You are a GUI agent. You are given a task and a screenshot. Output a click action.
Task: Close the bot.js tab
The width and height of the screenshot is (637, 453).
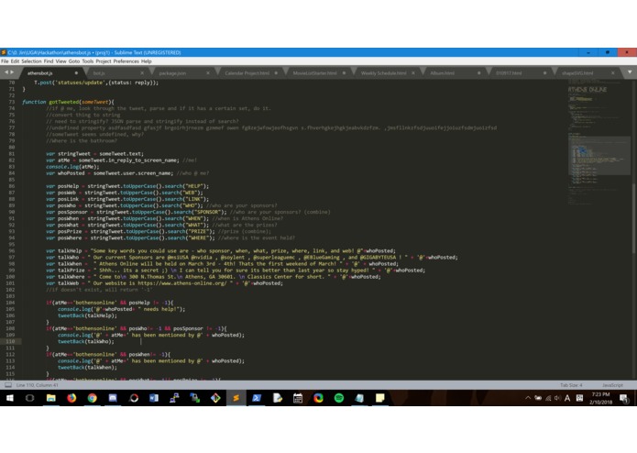142,73
